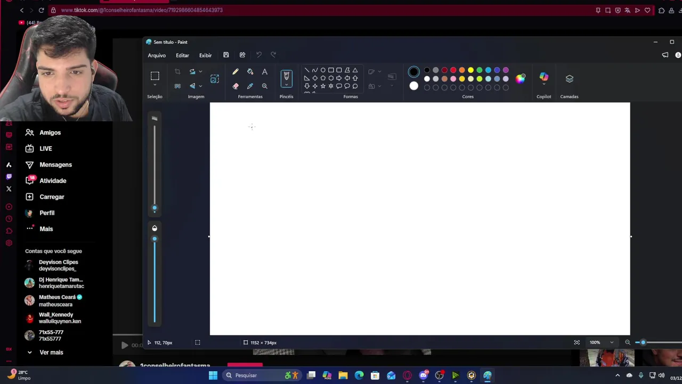Select the yellow color swatch
Image resolution: width=682 pixels, height=384 pixels.
tap(471, 70)
